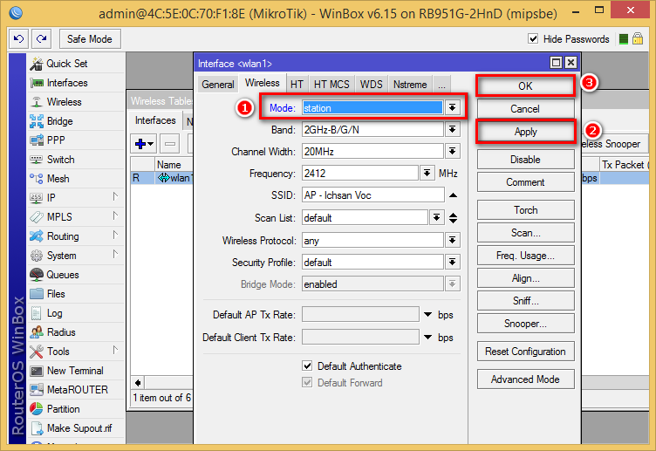Click the Cancel button
The width and height of the screenshot is (656, 451).
click(x=525, y=109)
